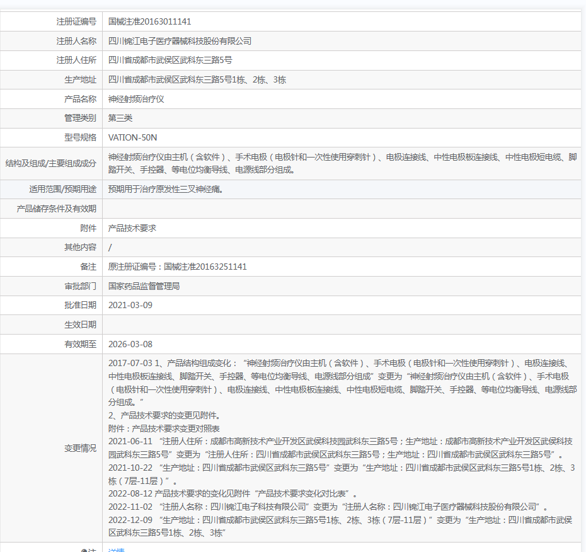Select the 注册证编号 label
The height and width of the screenshot is (552, 586).
pyautogui.click(x=76, y=21)
